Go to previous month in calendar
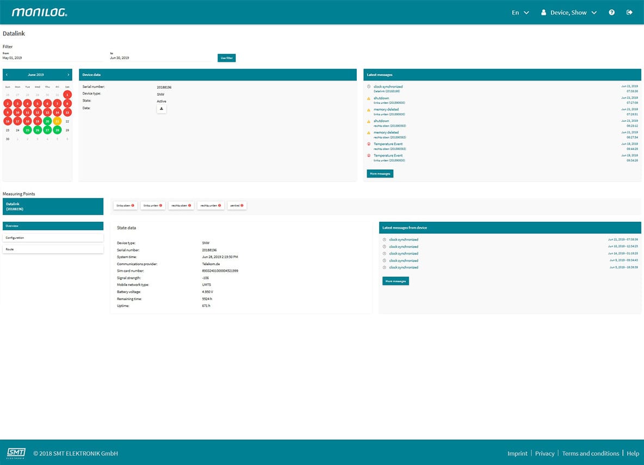This screenshot has width=644, height=465. [x=7, y=75]
